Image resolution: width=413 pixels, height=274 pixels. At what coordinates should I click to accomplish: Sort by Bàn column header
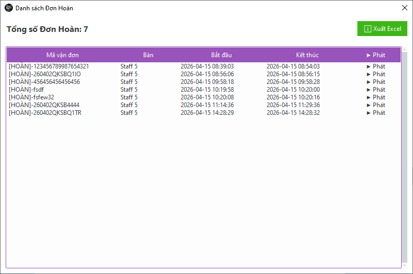[x=148, y=55]
